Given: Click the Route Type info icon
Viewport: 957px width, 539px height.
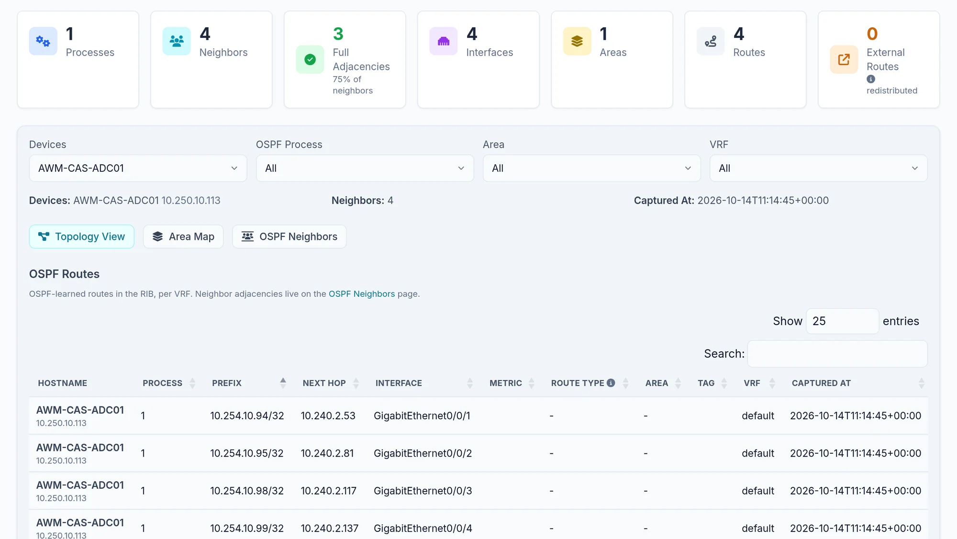Looking at the screenshot, I should [x=611, y=383].
